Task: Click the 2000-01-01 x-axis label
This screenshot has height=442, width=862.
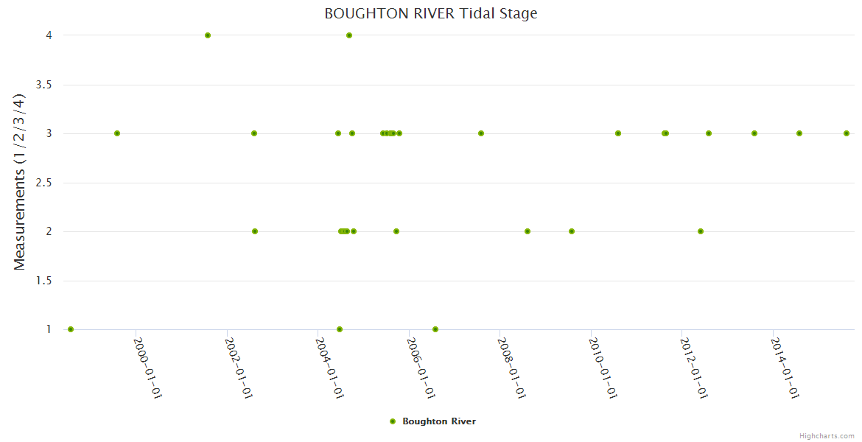Action: click(x=147, y=367)
